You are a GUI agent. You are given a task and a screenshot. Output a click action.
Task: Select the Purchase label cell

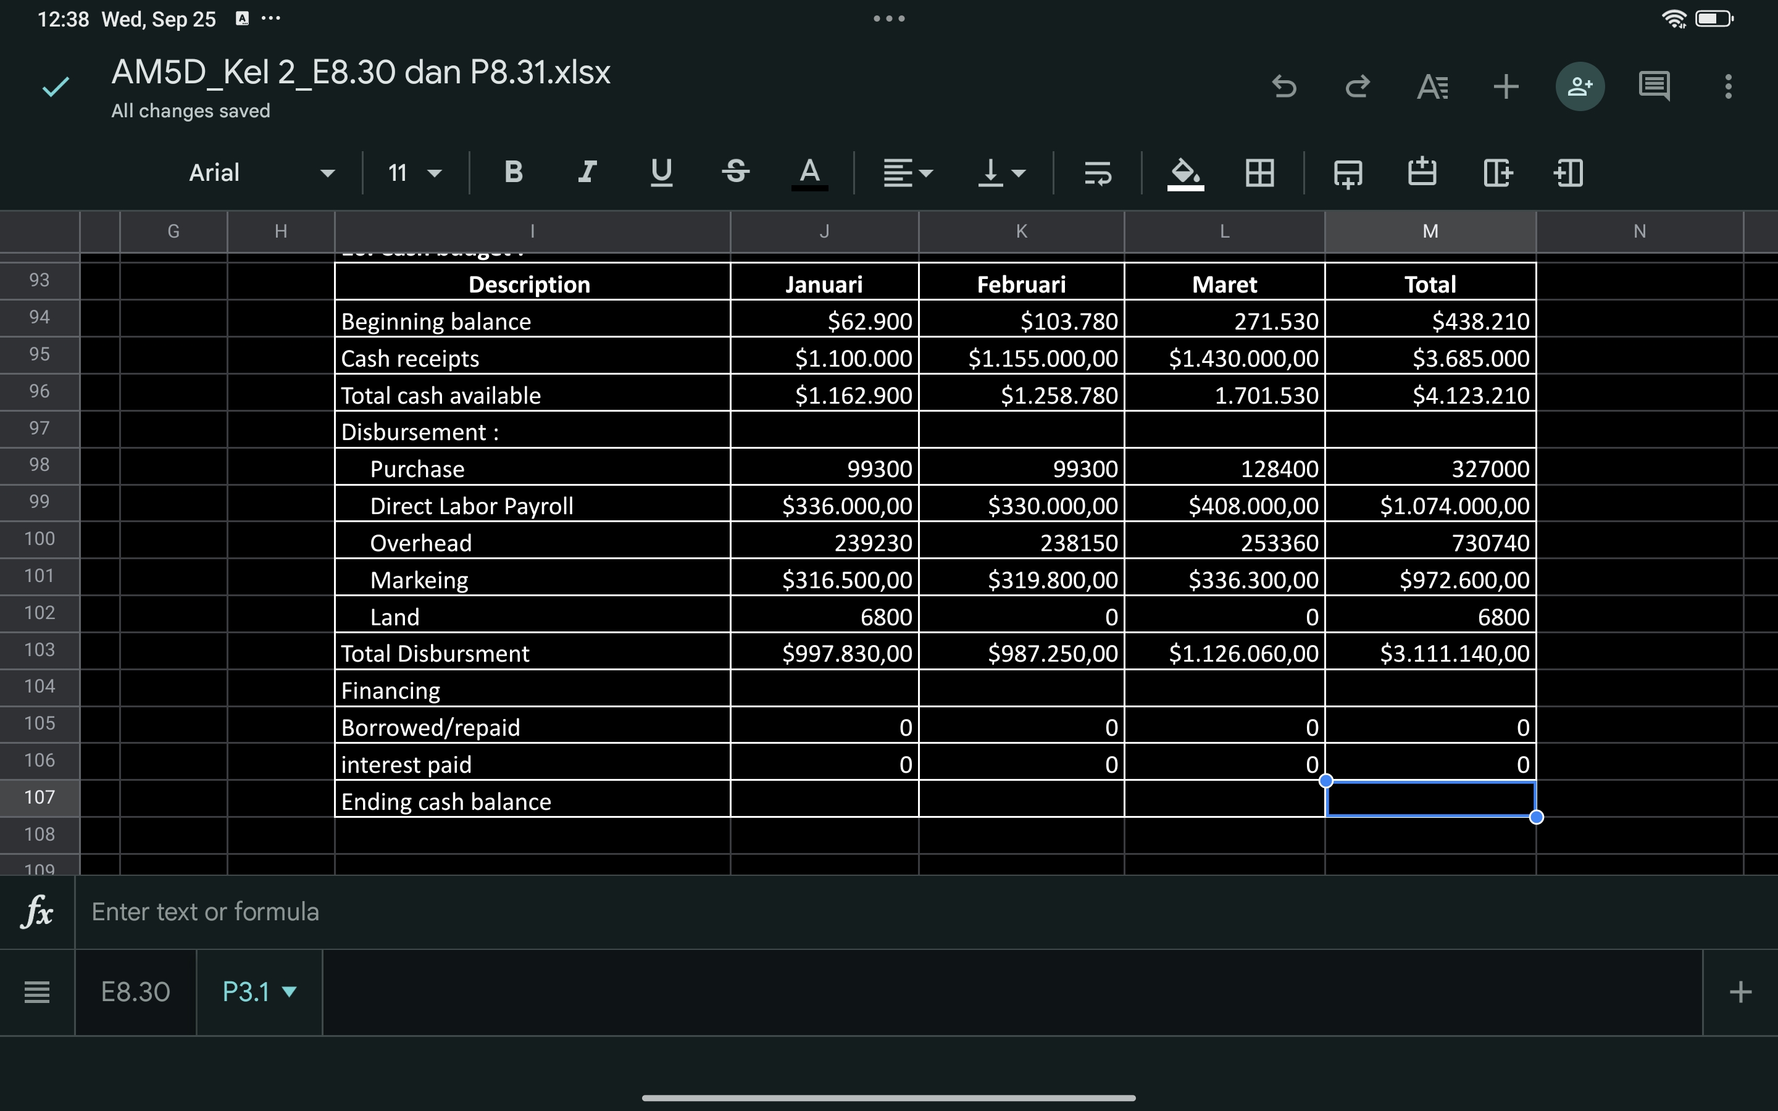point(532,467)
